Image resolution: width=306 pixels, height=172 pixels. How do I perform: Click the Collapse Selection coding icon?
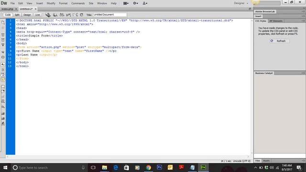3,40
